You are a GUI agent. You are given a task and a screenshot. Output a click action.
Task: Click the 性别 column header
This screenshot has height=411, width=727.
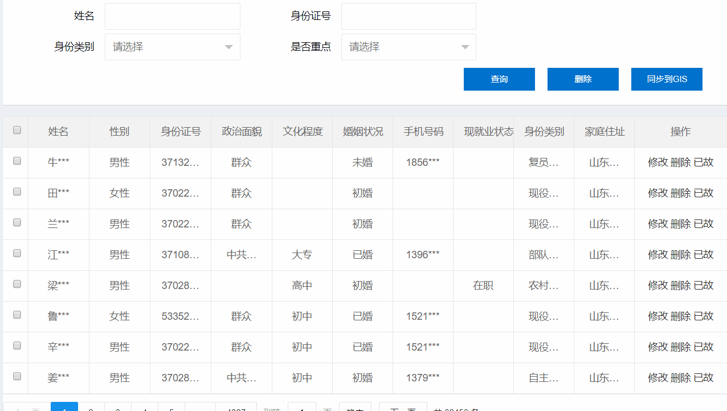click(120, 132)
